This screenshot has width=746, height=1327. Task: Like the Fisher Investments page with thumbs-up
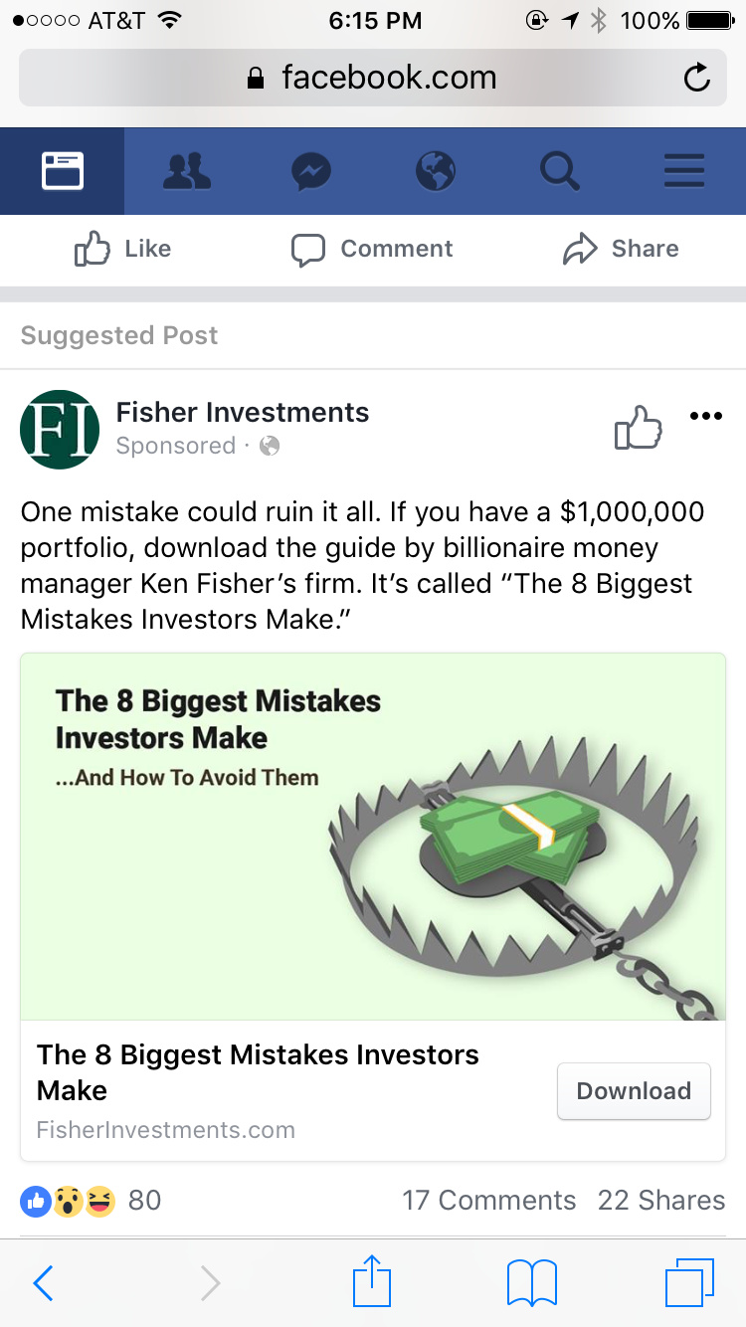pos(638,428)
